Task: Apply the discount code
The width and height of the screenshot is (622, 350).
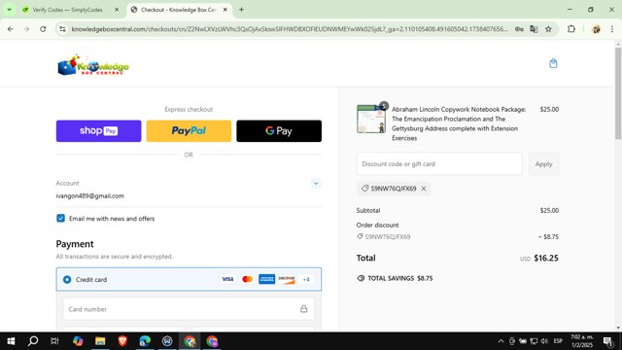Action: (543, 164)
